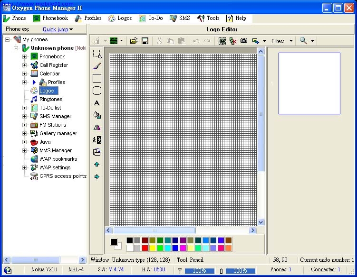Open the Filters dropdown

click(x=282, y=41)
